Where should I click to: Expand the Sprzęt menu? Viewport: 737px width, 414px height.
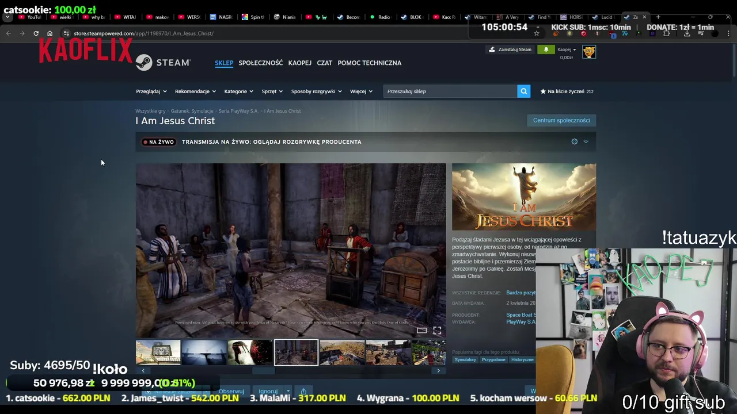(x=272, y=91)
